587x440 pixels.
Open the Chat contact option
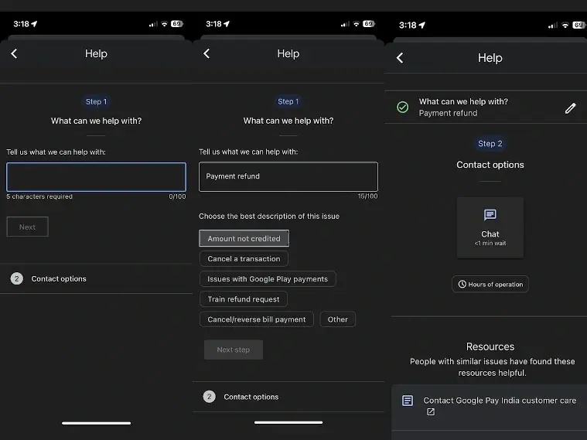click(x=490, y=227)
